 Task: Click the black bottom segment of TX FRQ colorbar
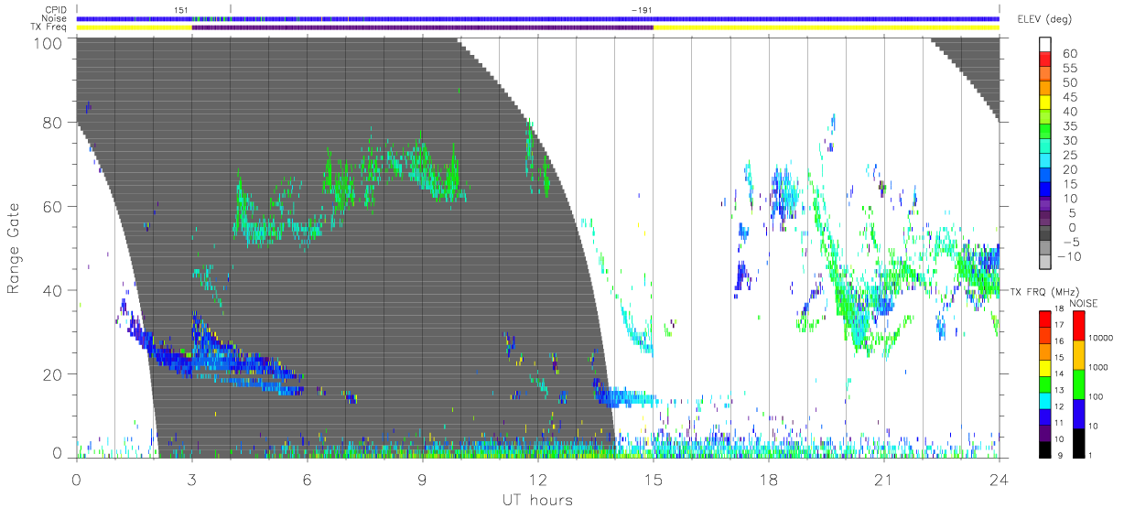click(x=1045, y=449)
